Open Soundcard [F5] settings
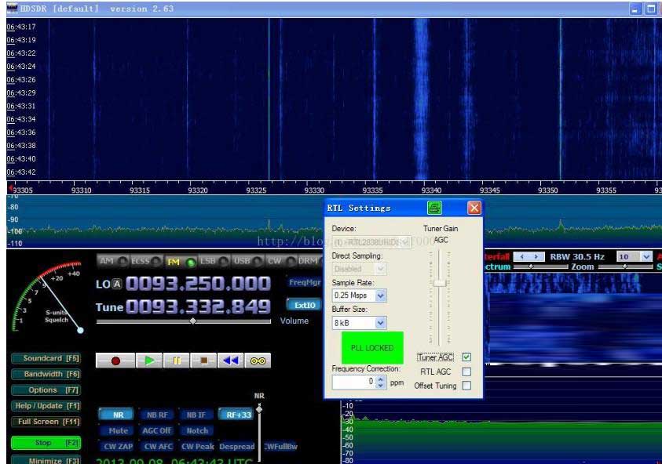 (47, 358)
